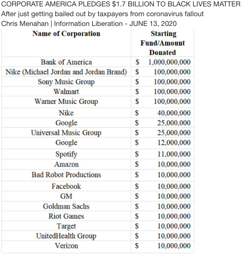Viewport: 244px width, 255px height.
Task: Click the Spotify name cell
Action: click(66, 155)
